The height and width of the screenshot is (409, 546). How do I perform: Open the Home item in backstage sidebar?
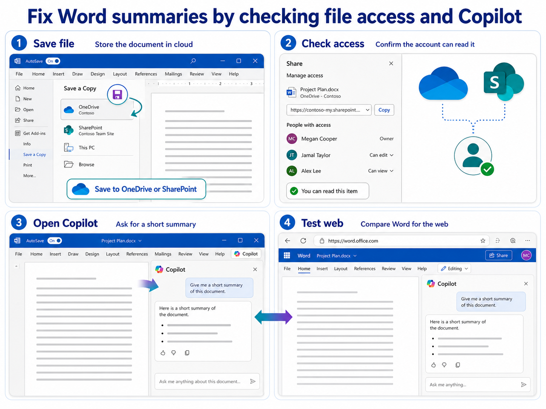tap(25, 88)
